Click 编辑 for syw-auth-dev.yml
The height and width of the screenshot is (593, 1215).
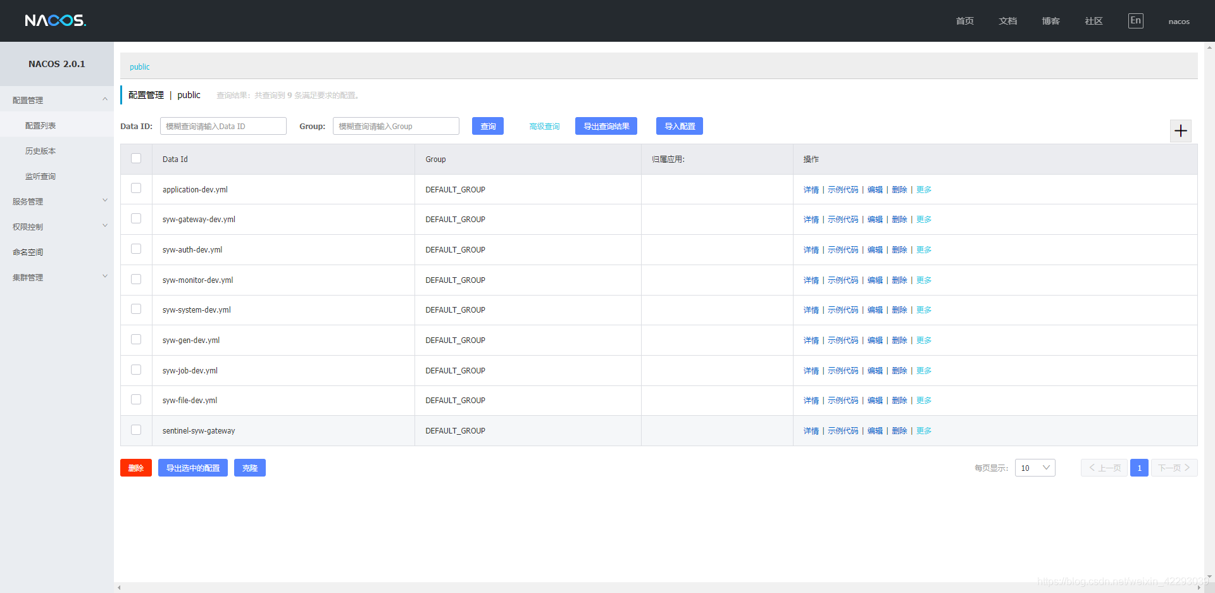point(875,250)
